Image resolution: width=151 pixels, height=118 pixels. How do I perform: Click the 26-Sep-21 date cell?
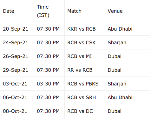point(17,56)
